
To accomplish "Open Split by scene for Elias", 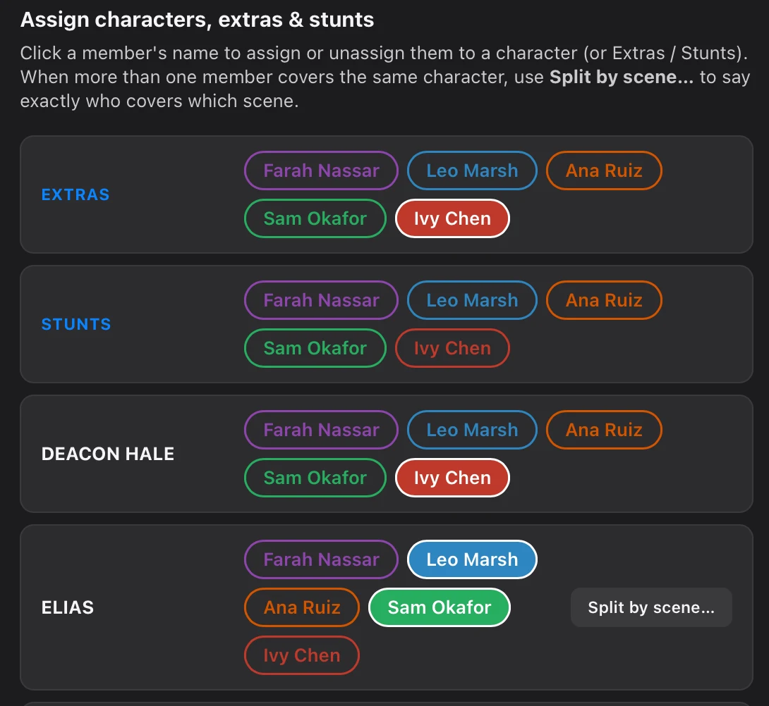I will (651, 607).
